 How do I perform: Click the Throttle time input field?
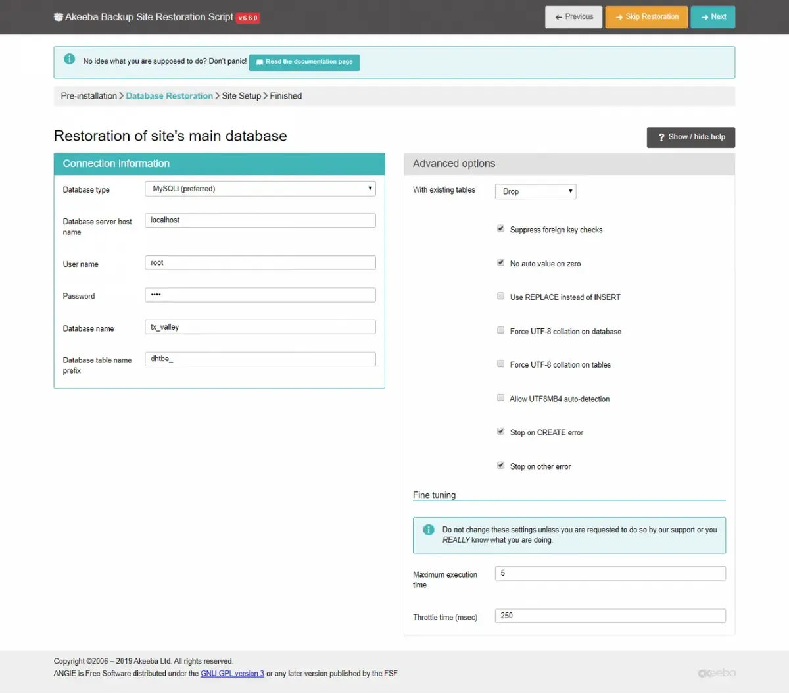coord(610,616)
